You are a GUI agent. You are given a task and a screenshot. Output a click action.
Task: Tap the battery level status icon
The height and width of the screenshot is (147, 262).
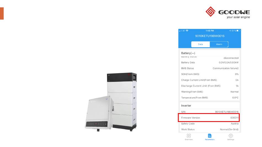(238, 31)
